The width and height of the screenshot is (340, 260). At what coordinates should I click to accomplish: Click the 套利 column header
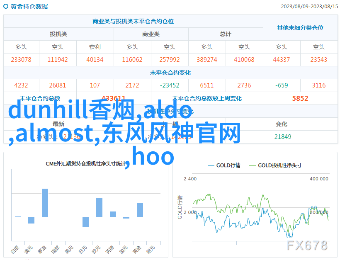(x=95, y=47)
